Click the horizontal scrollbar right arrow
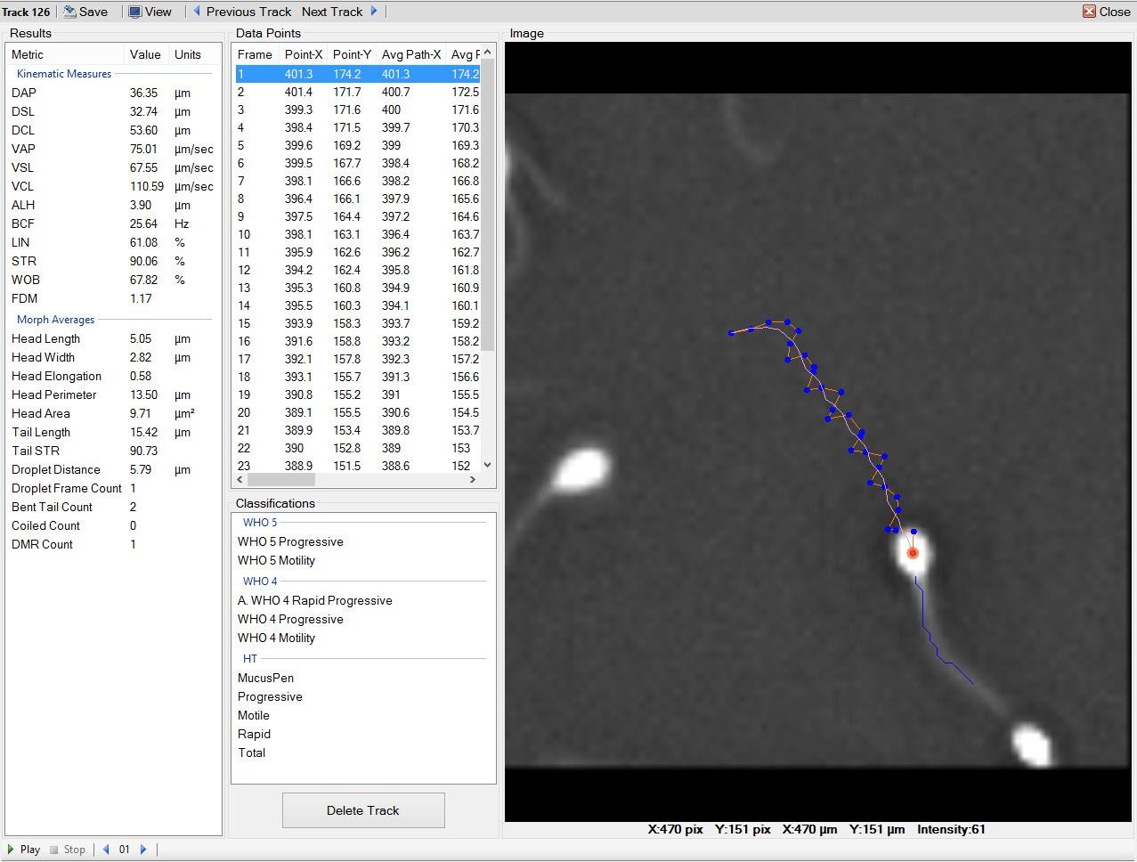The image size is (1137, 862). [473, 479]
